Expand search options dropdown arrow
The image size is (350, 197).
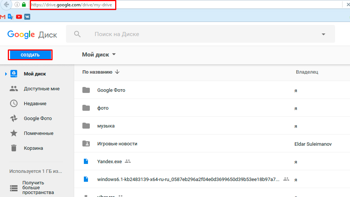[323, 34]
